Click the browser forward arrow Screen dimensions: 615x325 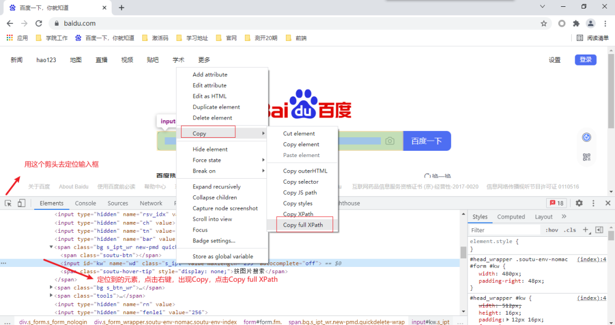pyautogui.click(x=24, y=23)
